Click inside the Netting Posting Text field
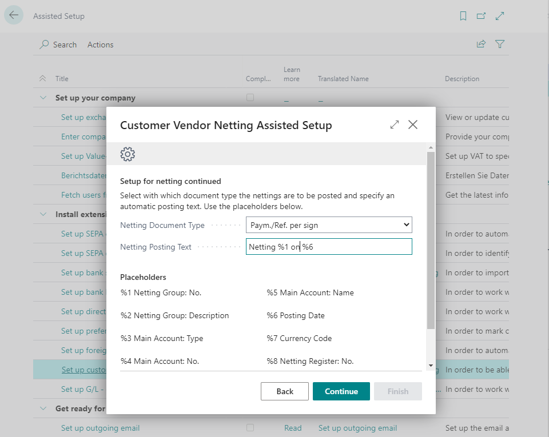 [329, 246]
